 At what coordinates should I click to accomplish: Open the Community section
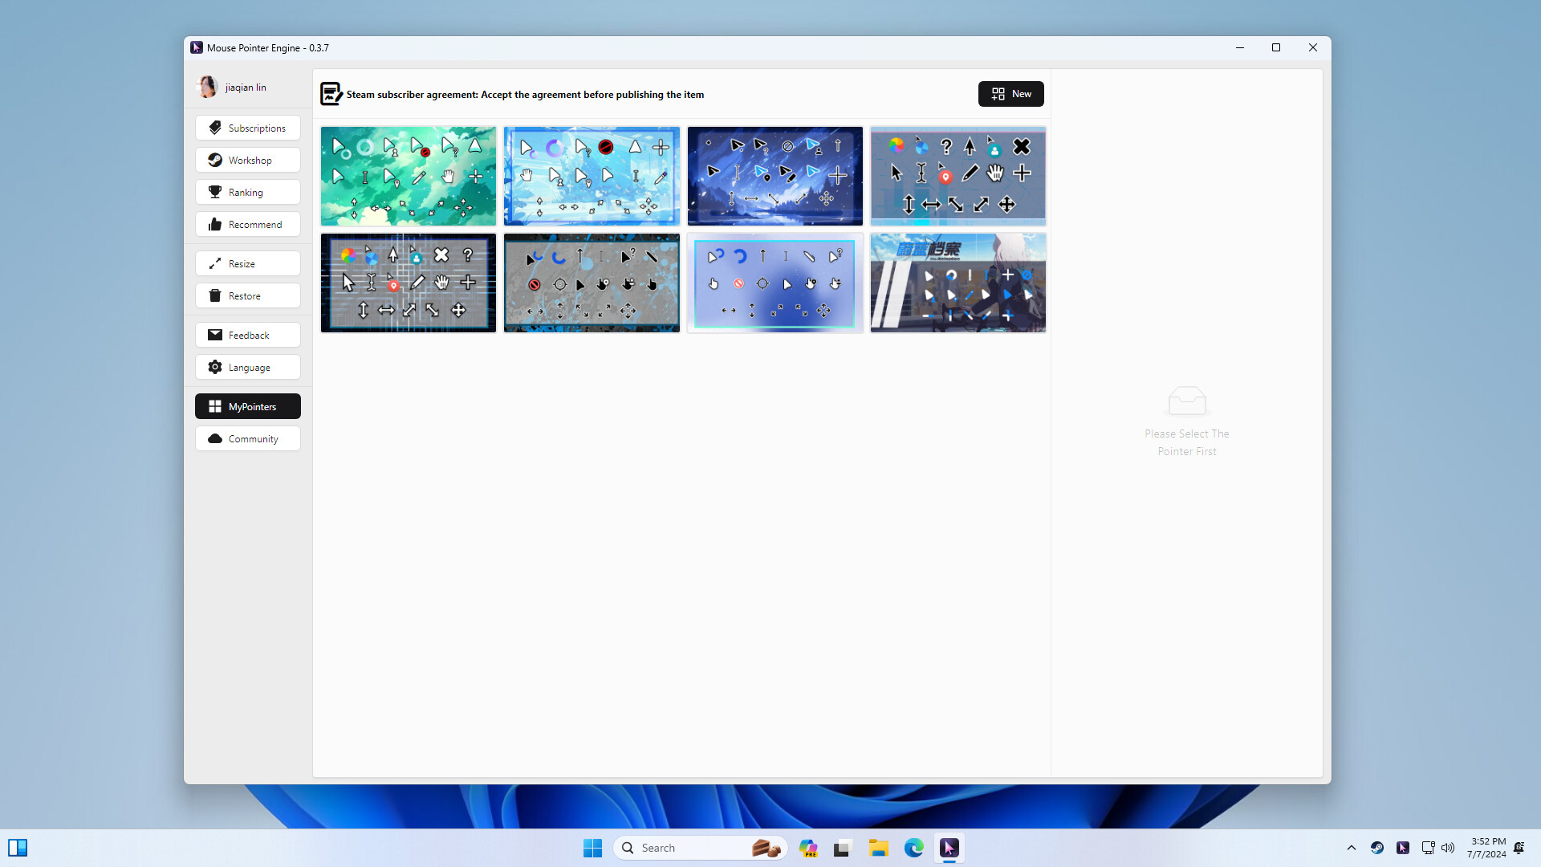247,438
